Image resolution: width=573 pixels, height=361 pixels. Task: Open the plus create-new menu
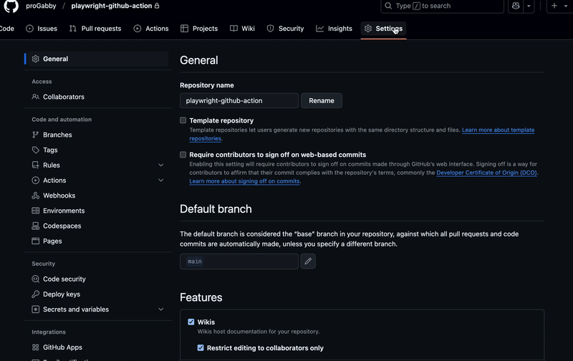point(559,6)
